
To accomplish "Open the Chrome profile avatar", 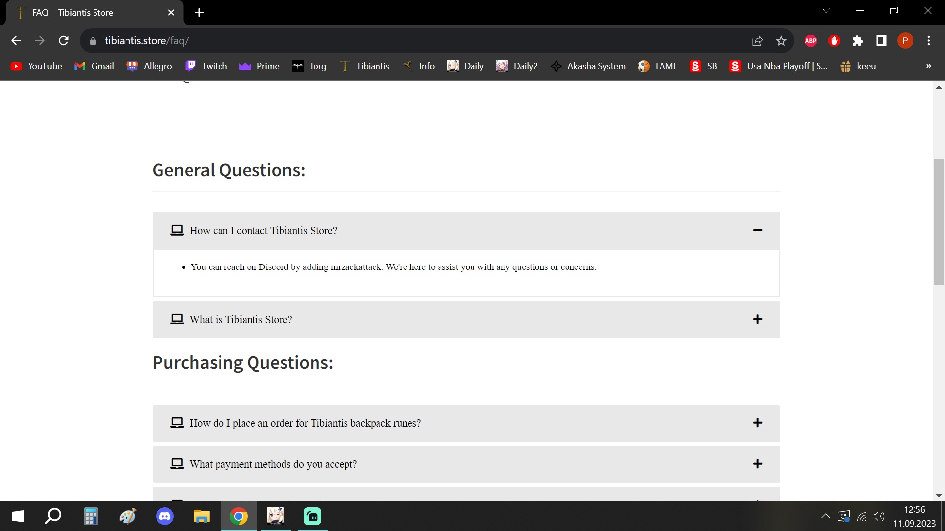I will (905, 41).
